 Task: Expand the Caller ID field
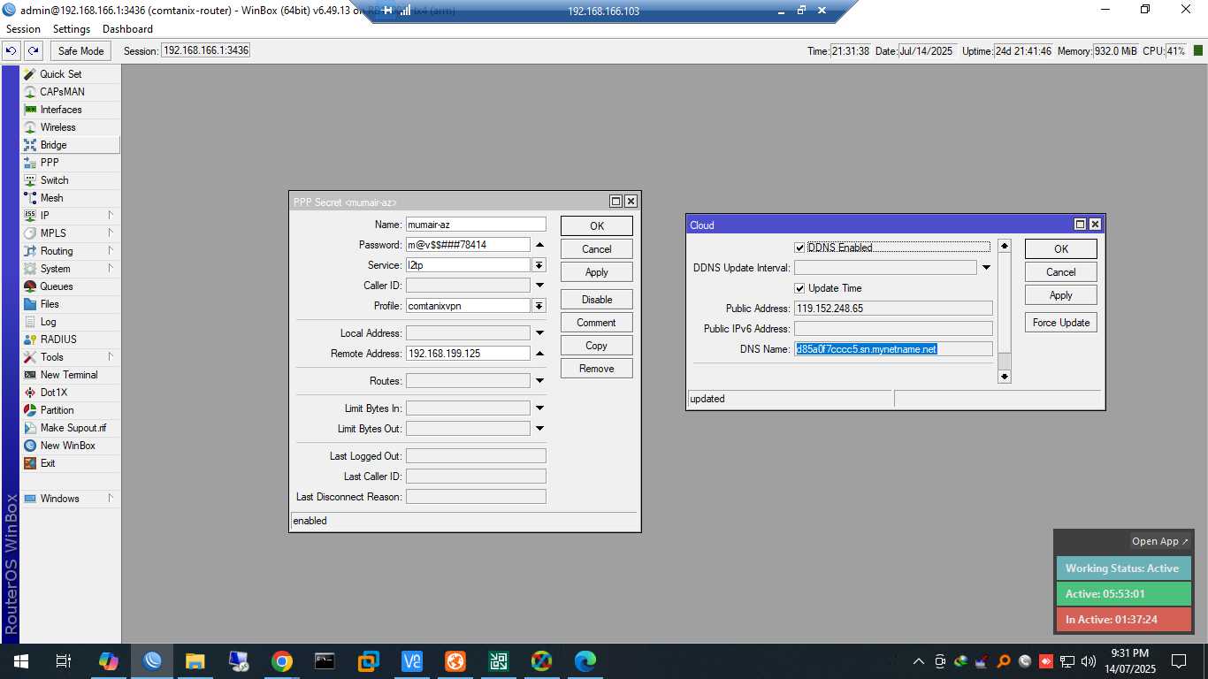[x=540, y=286]
